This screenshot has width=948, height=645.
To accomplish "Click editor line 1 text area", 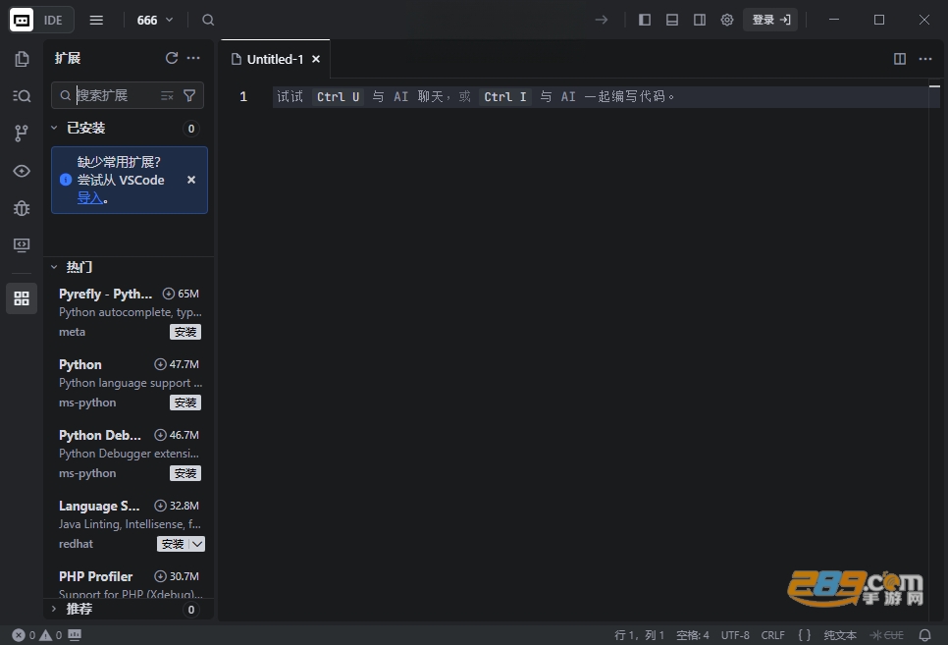I will pos(599,97).
